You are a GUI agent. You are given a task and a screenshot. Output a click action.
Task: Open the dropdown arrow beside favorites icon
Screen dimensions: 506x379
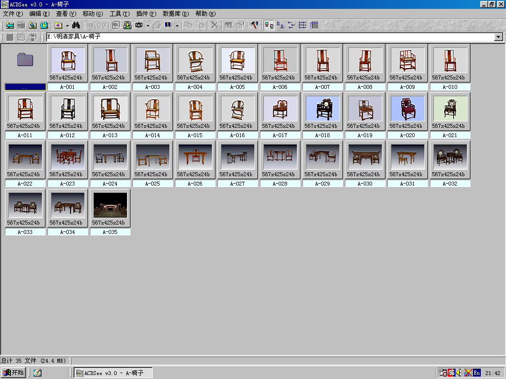[67, 25]
